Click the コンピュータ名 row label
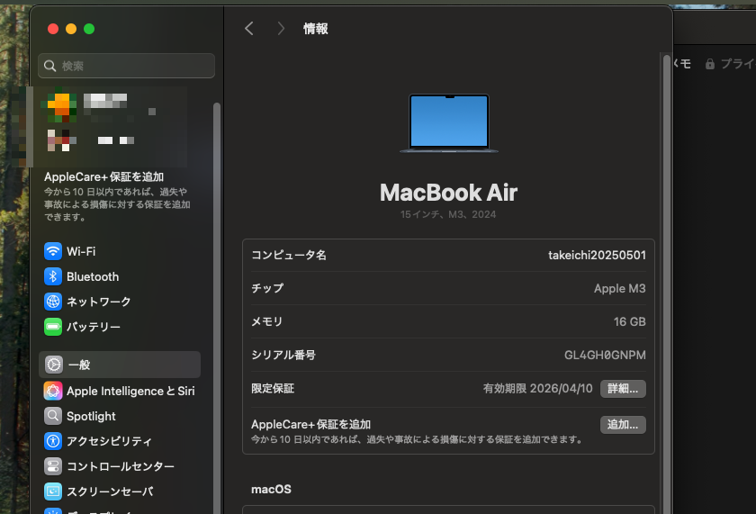The height and width of the screenshot is (514, 756). tap(288, 255)
